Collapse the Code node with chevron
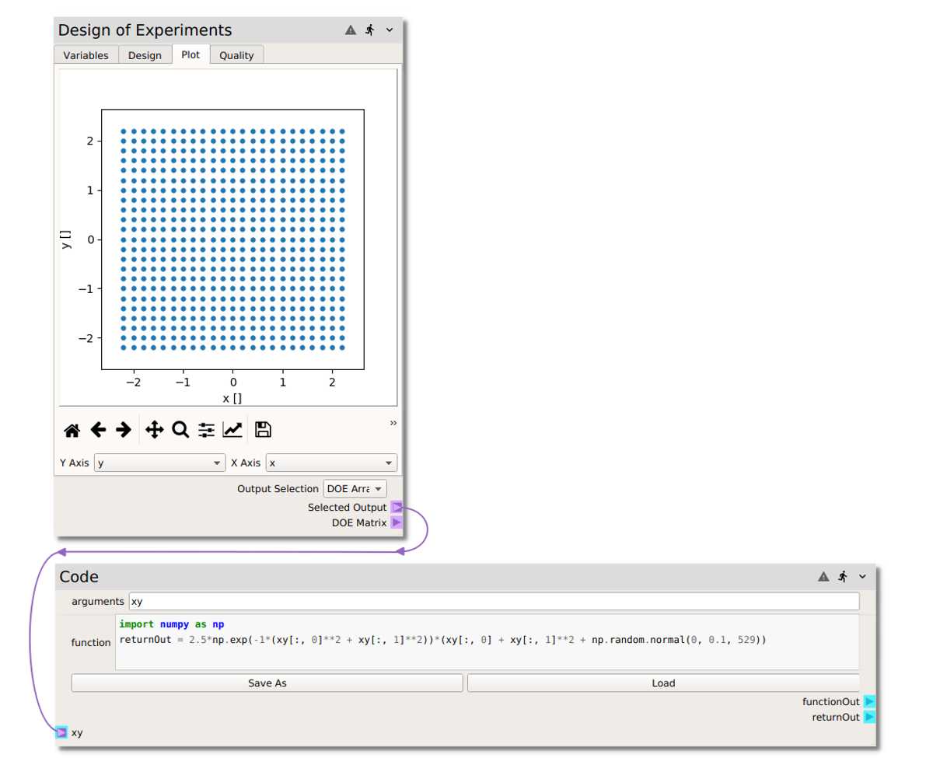 click(862, 577)
